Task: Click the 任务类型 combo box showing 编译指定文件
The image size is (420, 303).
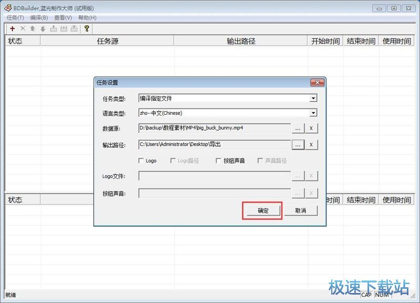Action: (228, 98)
